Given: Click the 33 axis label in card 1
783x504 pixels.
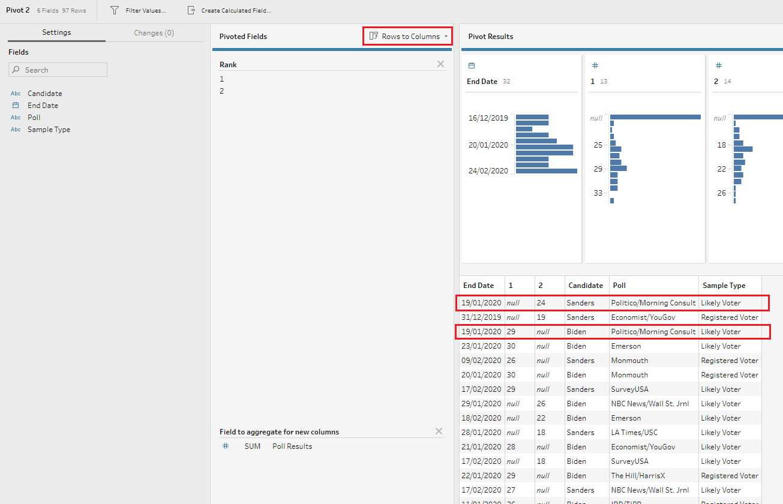Looking at the screenshot, I should click(598, 193).
